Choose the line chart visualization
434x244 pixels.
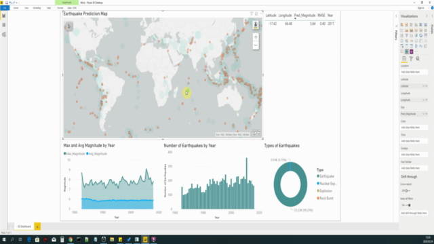coord(402,30)
